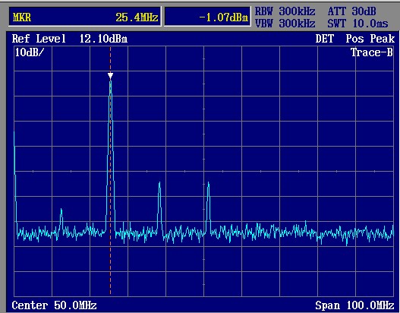
Task: Click the Ref Level 12.10dBm text
Action: point(70,39)
